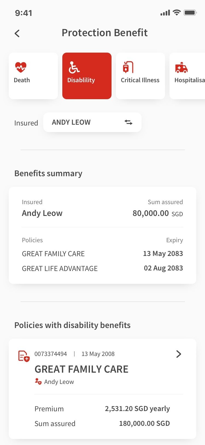Viewport: 205px width, 445px height.
Task: Tap the Hospitalisation ambulance icon
Action: 181,68
